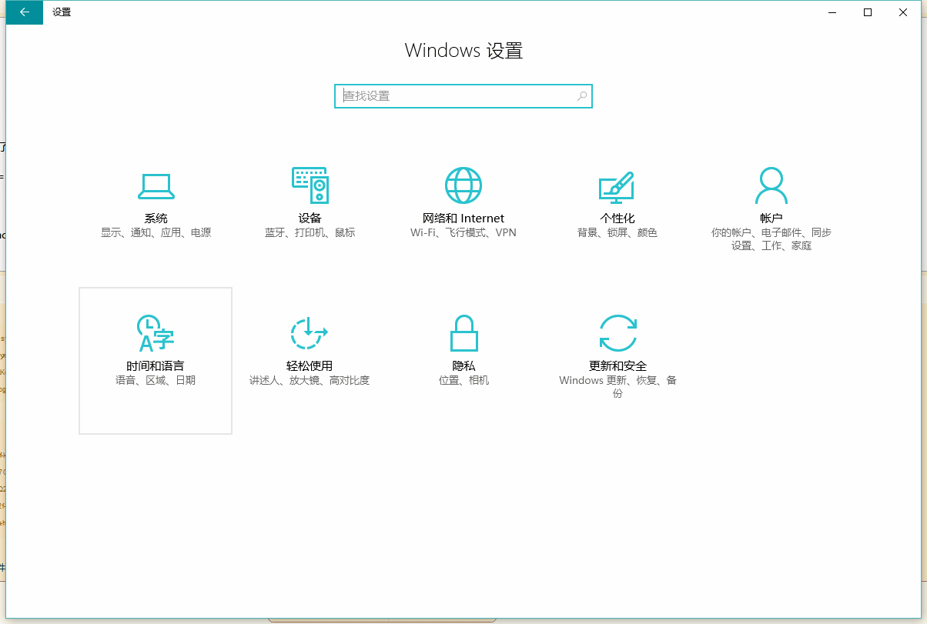Go back using the top-left arrow
Screen dimensions: 927x624
25,12
